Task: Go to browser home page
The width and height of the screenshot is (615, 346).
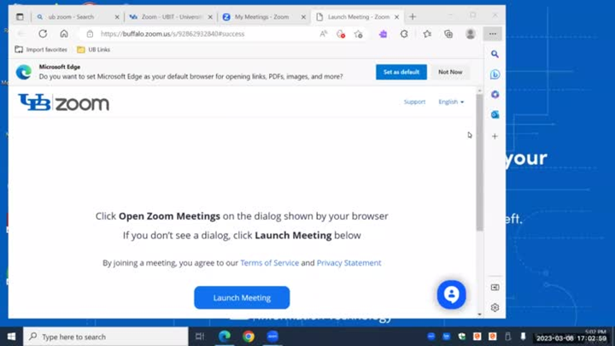Action: point(64,34)
